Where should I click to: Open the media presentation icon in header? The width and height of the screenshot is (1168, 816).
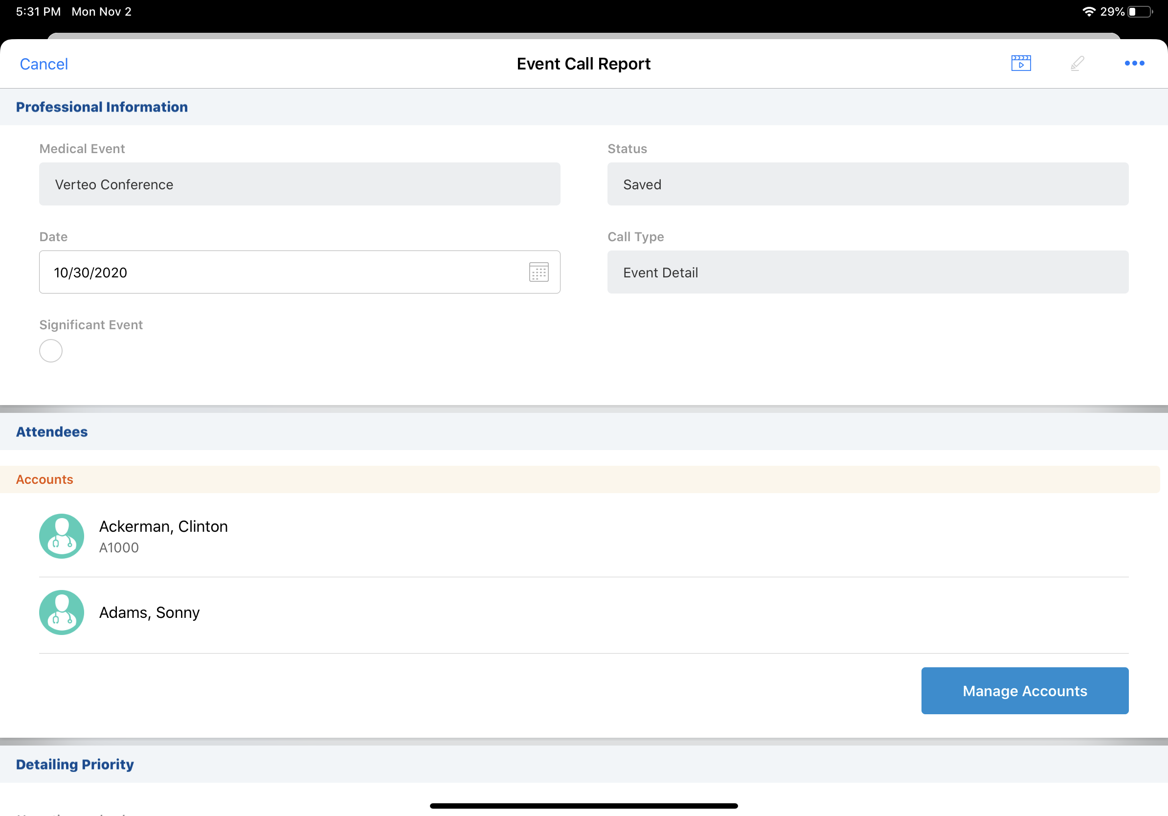1020,64
